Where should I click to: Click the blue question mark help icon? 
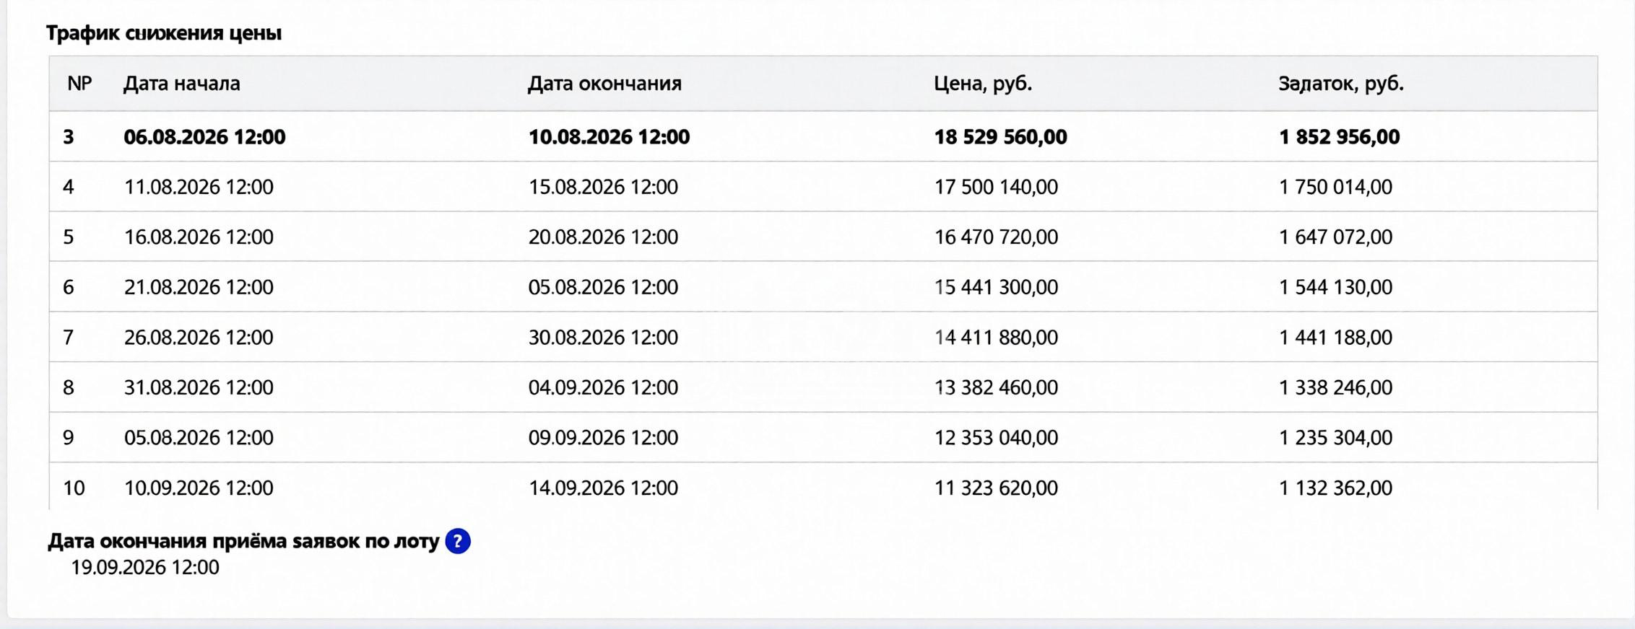pyautogui.click(x=458, y=541)
